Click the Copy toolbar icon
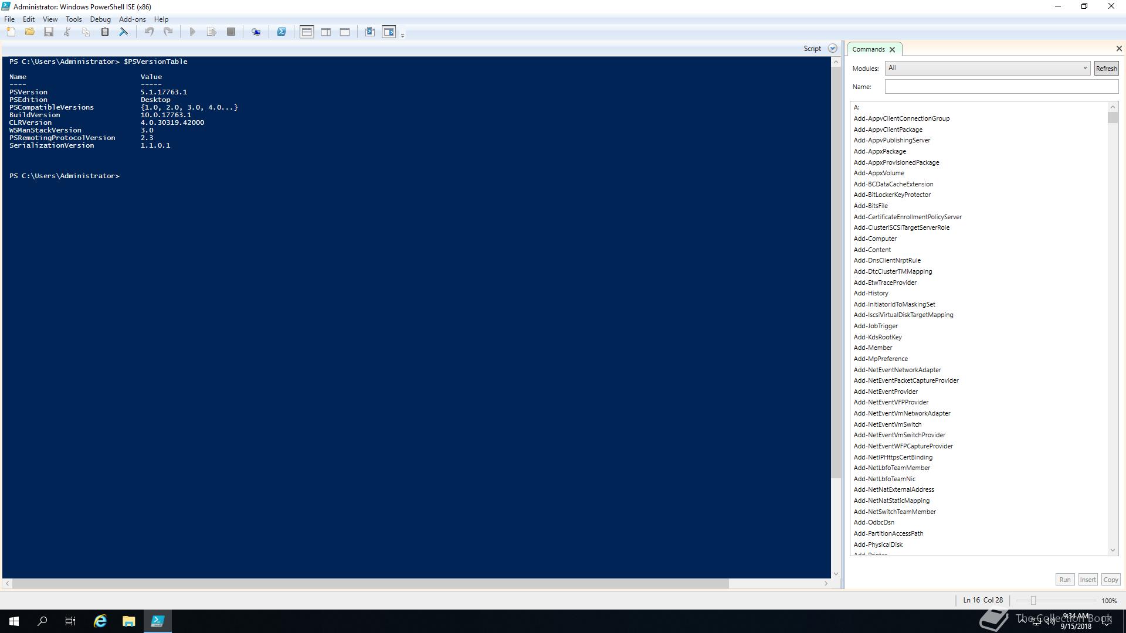1126x633 pixels. (86, 32)
